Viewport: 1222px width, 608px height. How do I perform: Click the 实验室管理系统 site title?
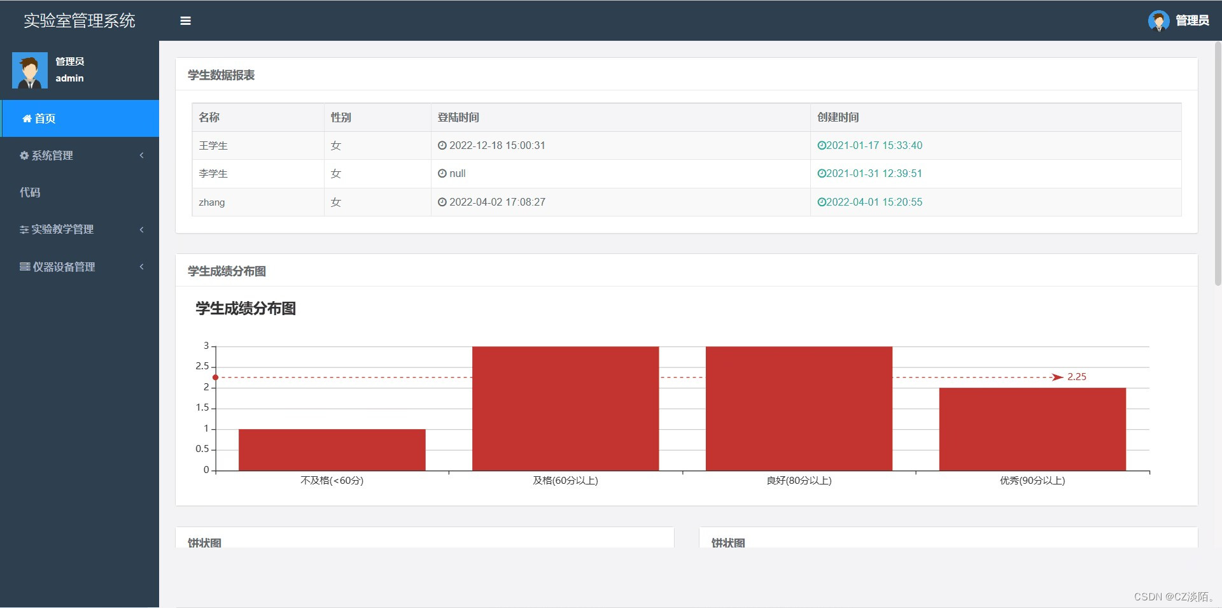80,20
